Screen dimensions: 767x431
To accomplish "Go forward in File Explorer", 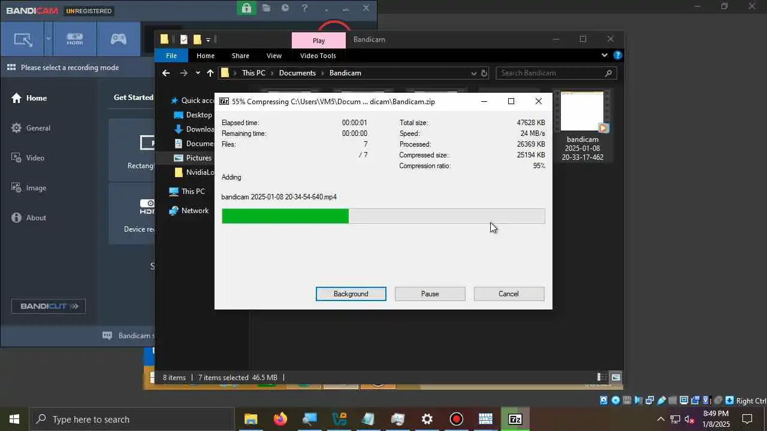I will click(183, 73).
